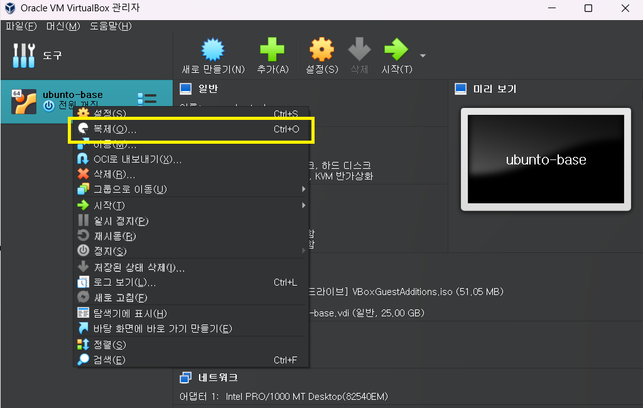The height and width of the screenshot is (408, 643).
Task: Select Search (검색(E)) in the context menu
Action: [x=191, y=360]
